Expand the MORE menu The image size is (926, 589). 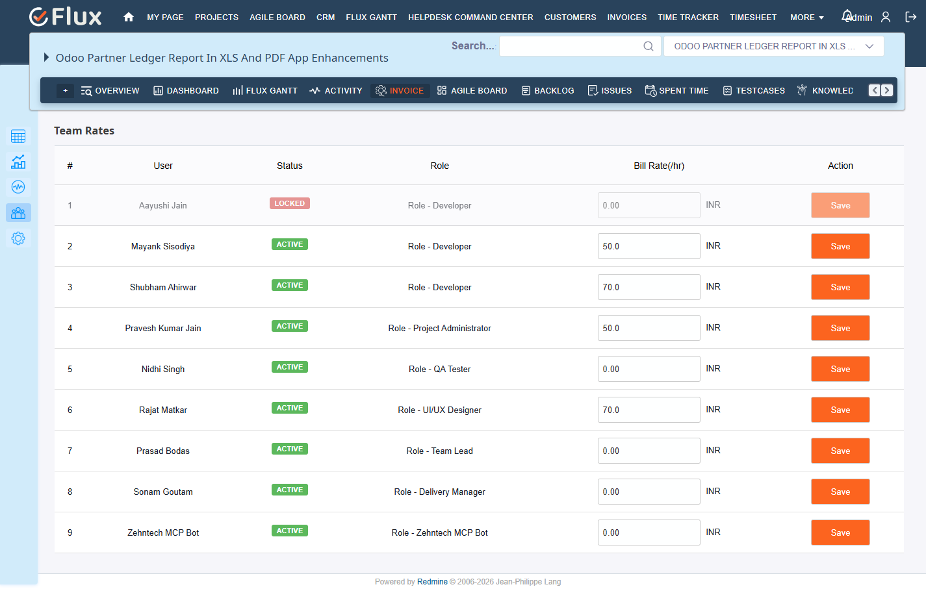point(806,18)
